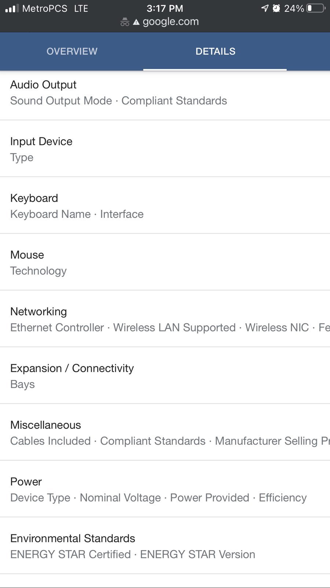Tap the MetroPCS LTE carrier label

[55, 8]
